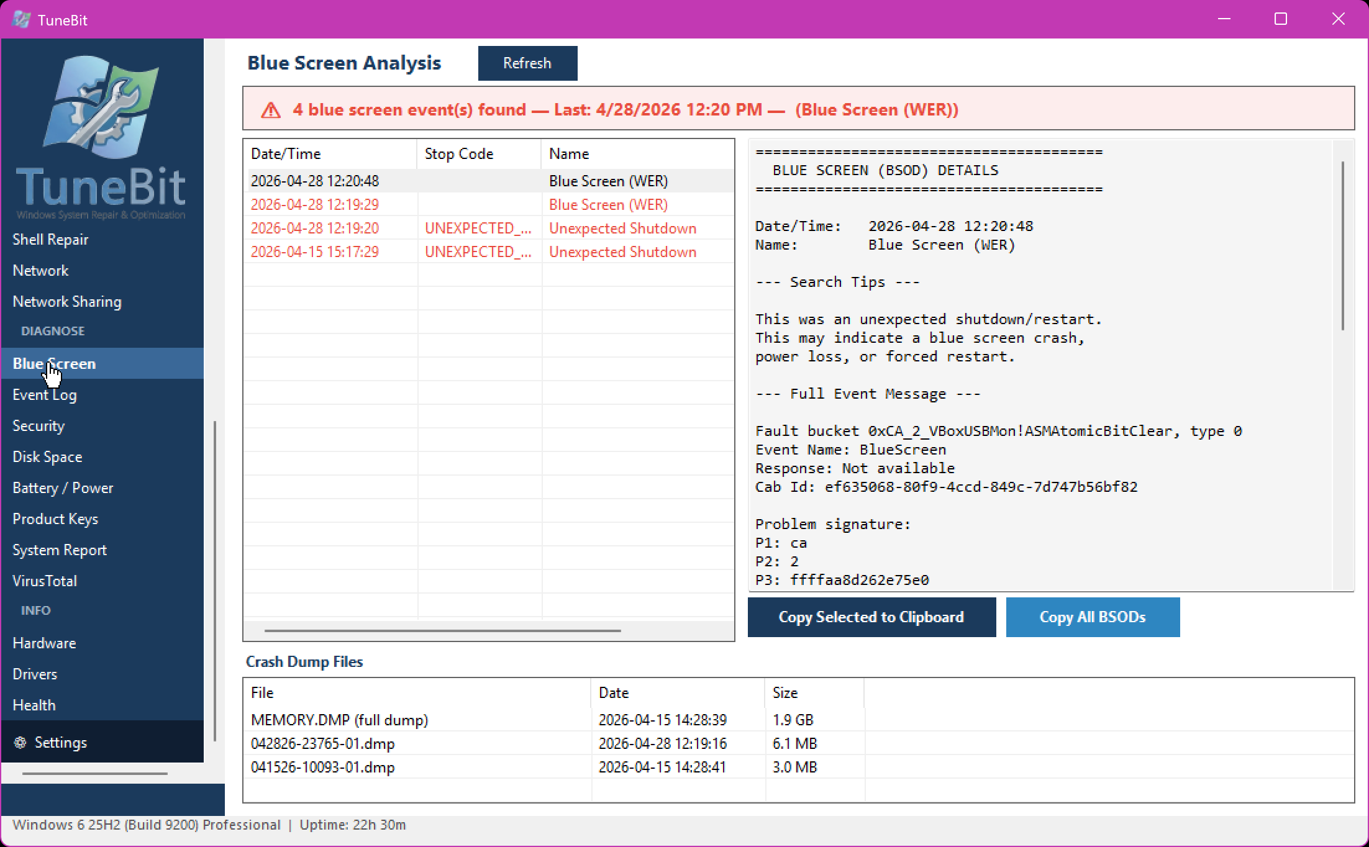This screenshot has width=1369, height=847.
Task: Sort events by Date/Time column header
Action: coord(330,153)
